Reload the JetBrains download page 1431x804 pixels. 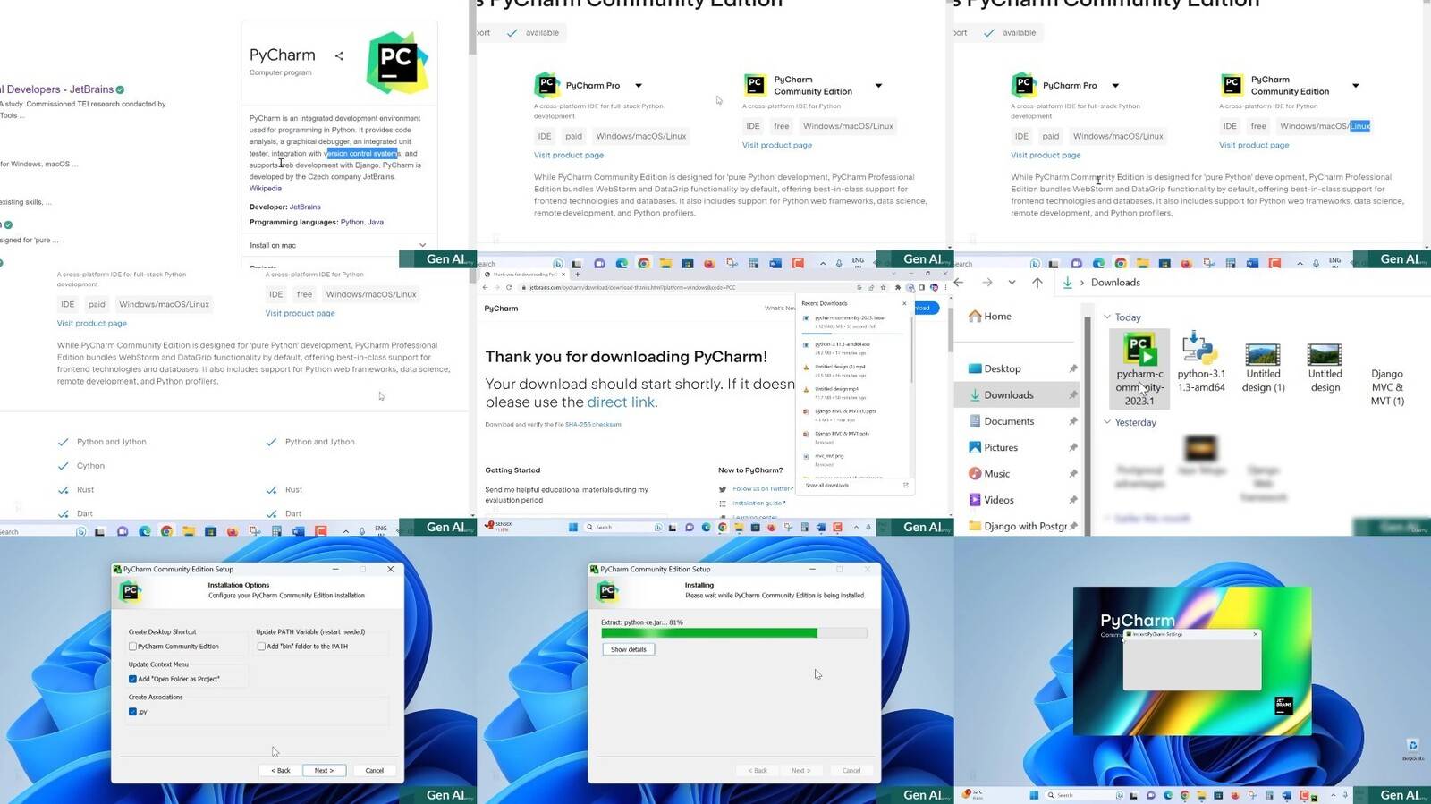(x=509, y=287)
